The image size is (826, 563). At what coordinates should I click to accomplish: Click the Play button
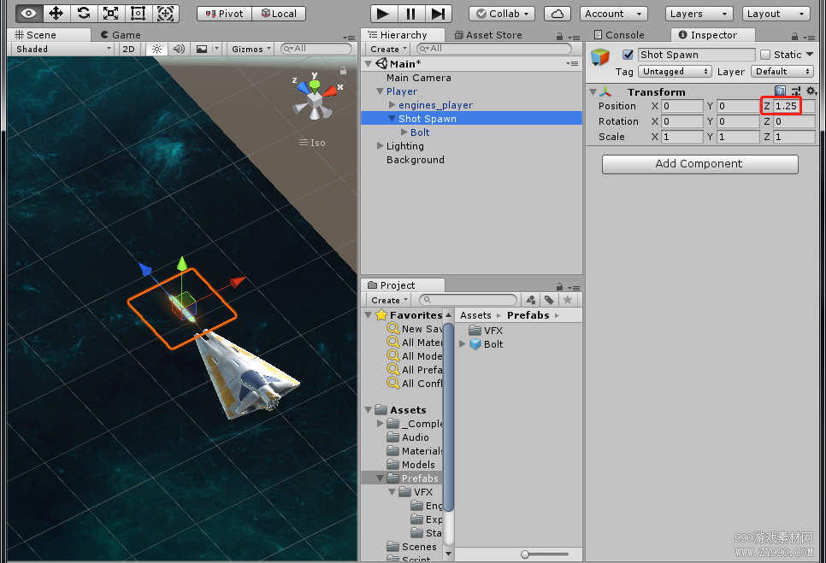383,14
